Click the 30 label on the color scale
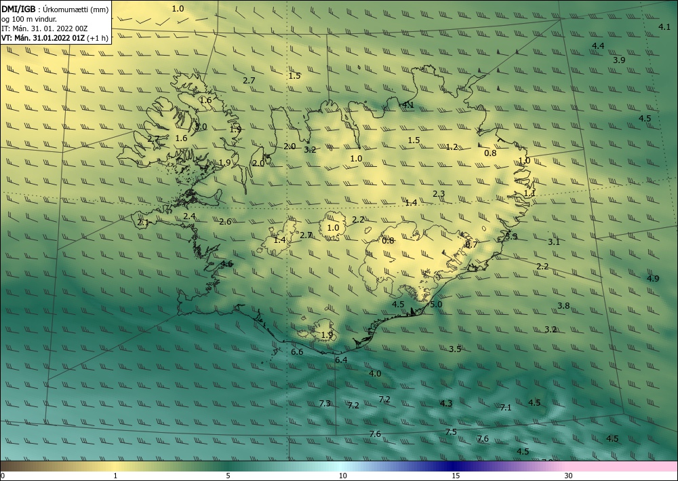678x481 pixels. click(569, 476)
